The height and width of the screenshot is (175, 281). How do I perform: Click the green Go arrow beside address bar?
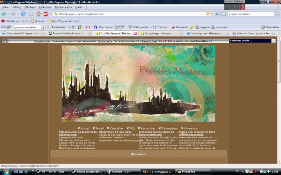(217, 14)
